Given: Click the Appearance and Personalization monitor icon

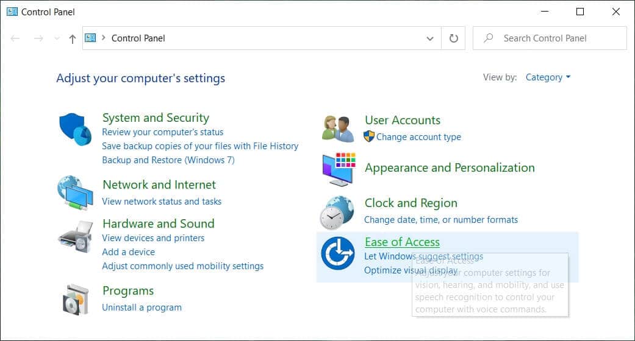Looking at the screenshot, I should (339, 169).
